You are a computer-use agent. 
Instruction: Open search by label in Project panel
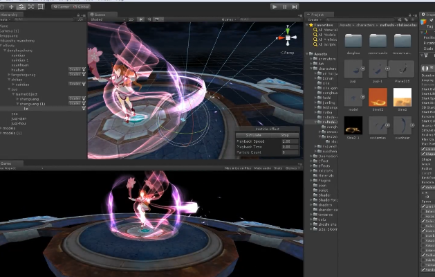pos(406,19)
